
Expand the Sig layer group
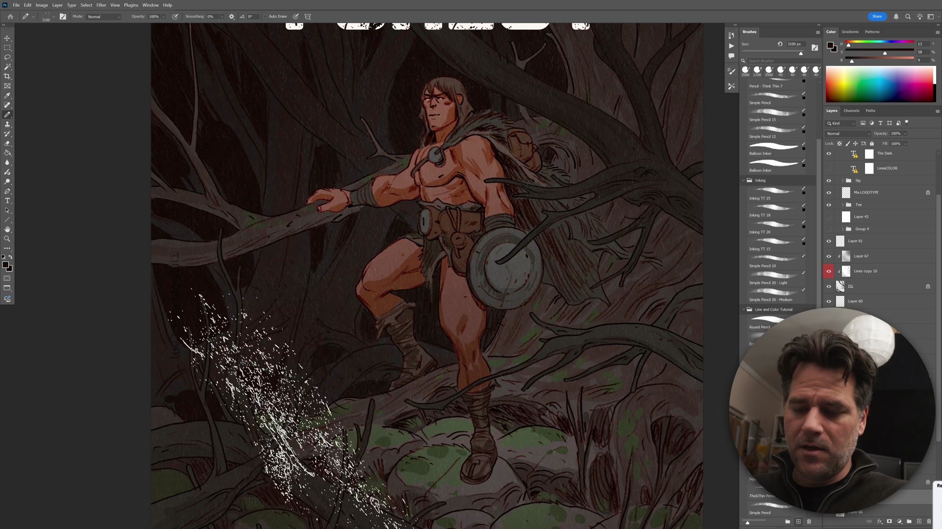[842, 181]
